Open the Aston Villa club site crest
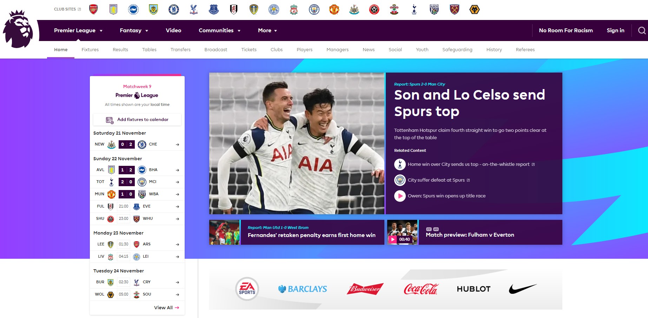This screenshot has height=318, width=648. tap(113, 9)
